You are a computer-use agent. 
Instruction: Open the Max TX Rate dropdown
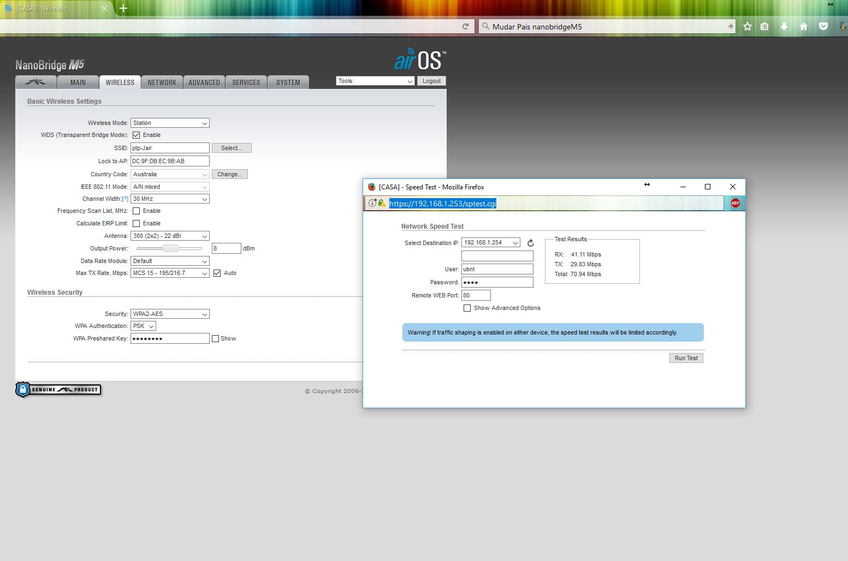(170, 273)
